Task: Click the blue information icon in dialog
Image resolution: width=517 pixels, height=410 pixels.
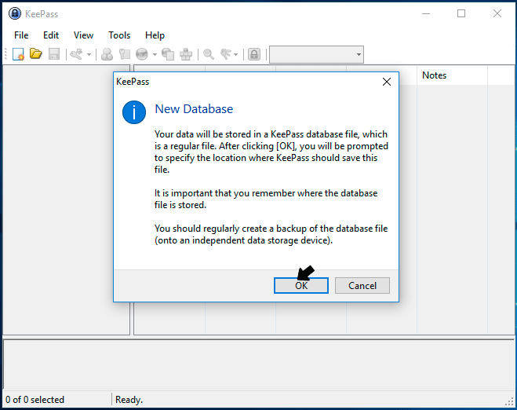Action: click(134, 112)
